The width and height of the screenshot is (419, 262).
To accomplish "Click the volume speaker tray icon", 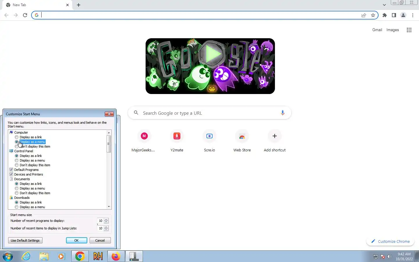I will click(x=390, y=257).
